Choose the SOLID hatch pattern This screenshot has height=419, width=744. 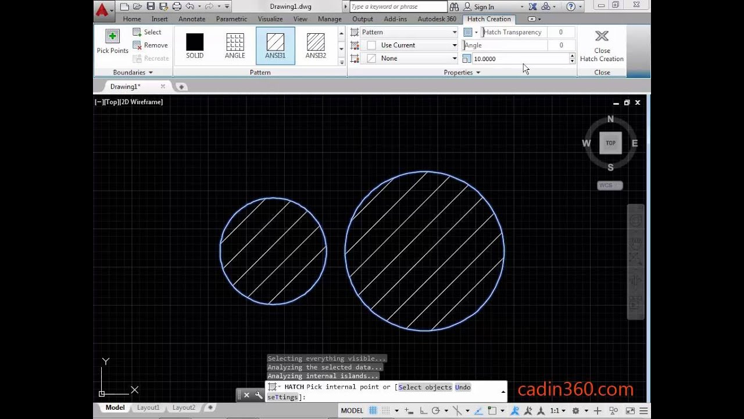[195, 45]
